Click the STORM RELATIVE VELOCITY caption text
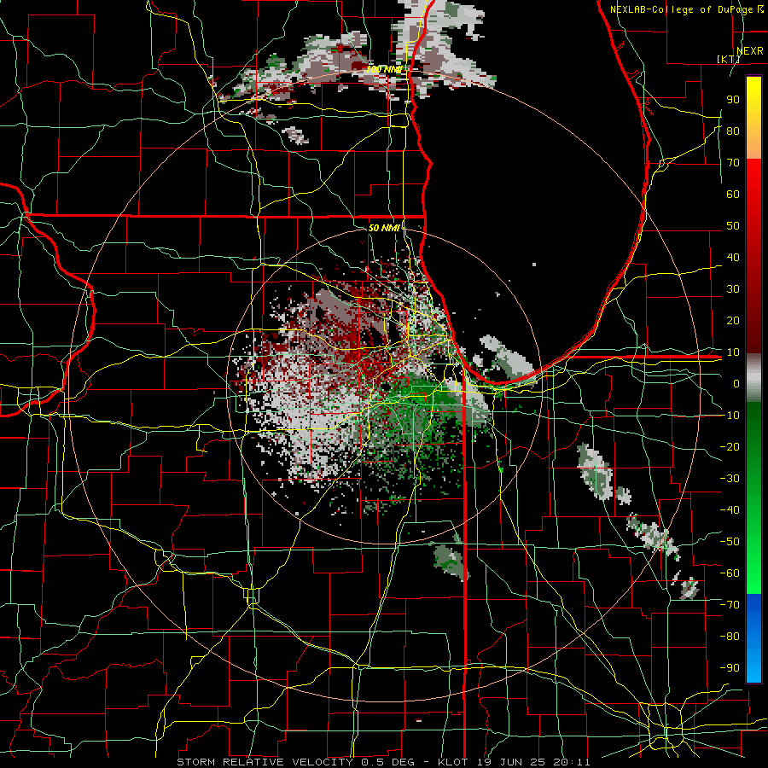 pyautogui.click(x=265, y=762)
